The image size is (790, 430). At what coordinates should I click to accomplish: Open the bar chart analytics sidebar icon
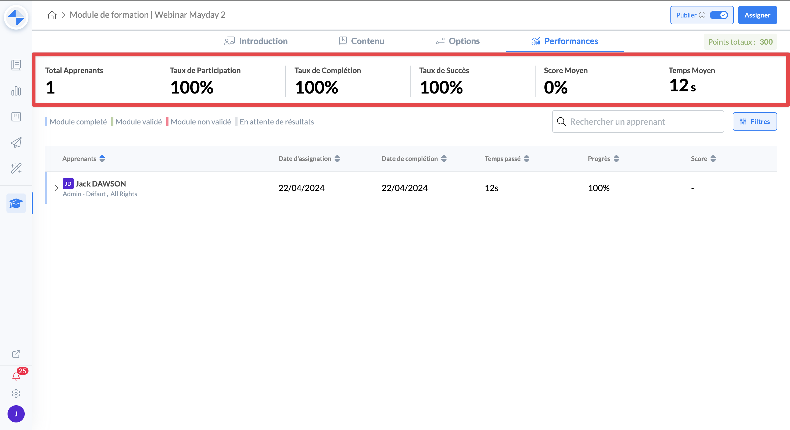16,91
